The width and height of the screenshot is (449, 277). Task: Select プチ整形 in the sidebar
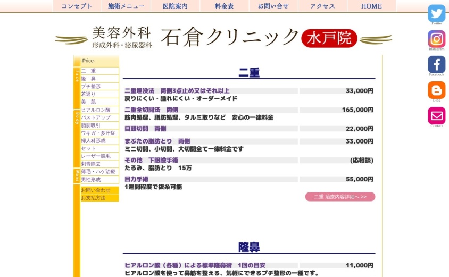(99, 86)
